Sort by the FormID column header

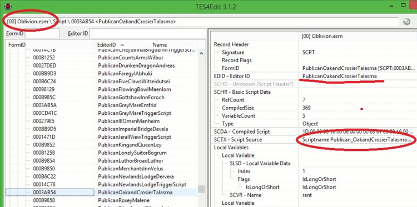point(50,45)
